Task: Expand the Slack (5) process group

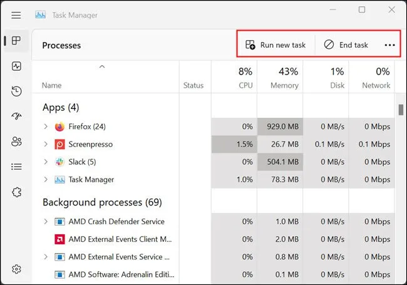Action: pyautogui.click(x=46, y=162)
